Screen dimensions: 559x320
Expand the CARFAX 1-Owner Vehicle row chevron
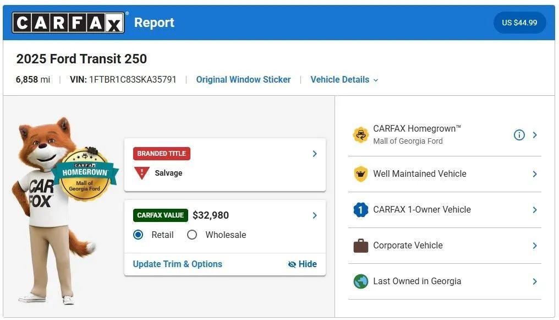tap(535, 210)
